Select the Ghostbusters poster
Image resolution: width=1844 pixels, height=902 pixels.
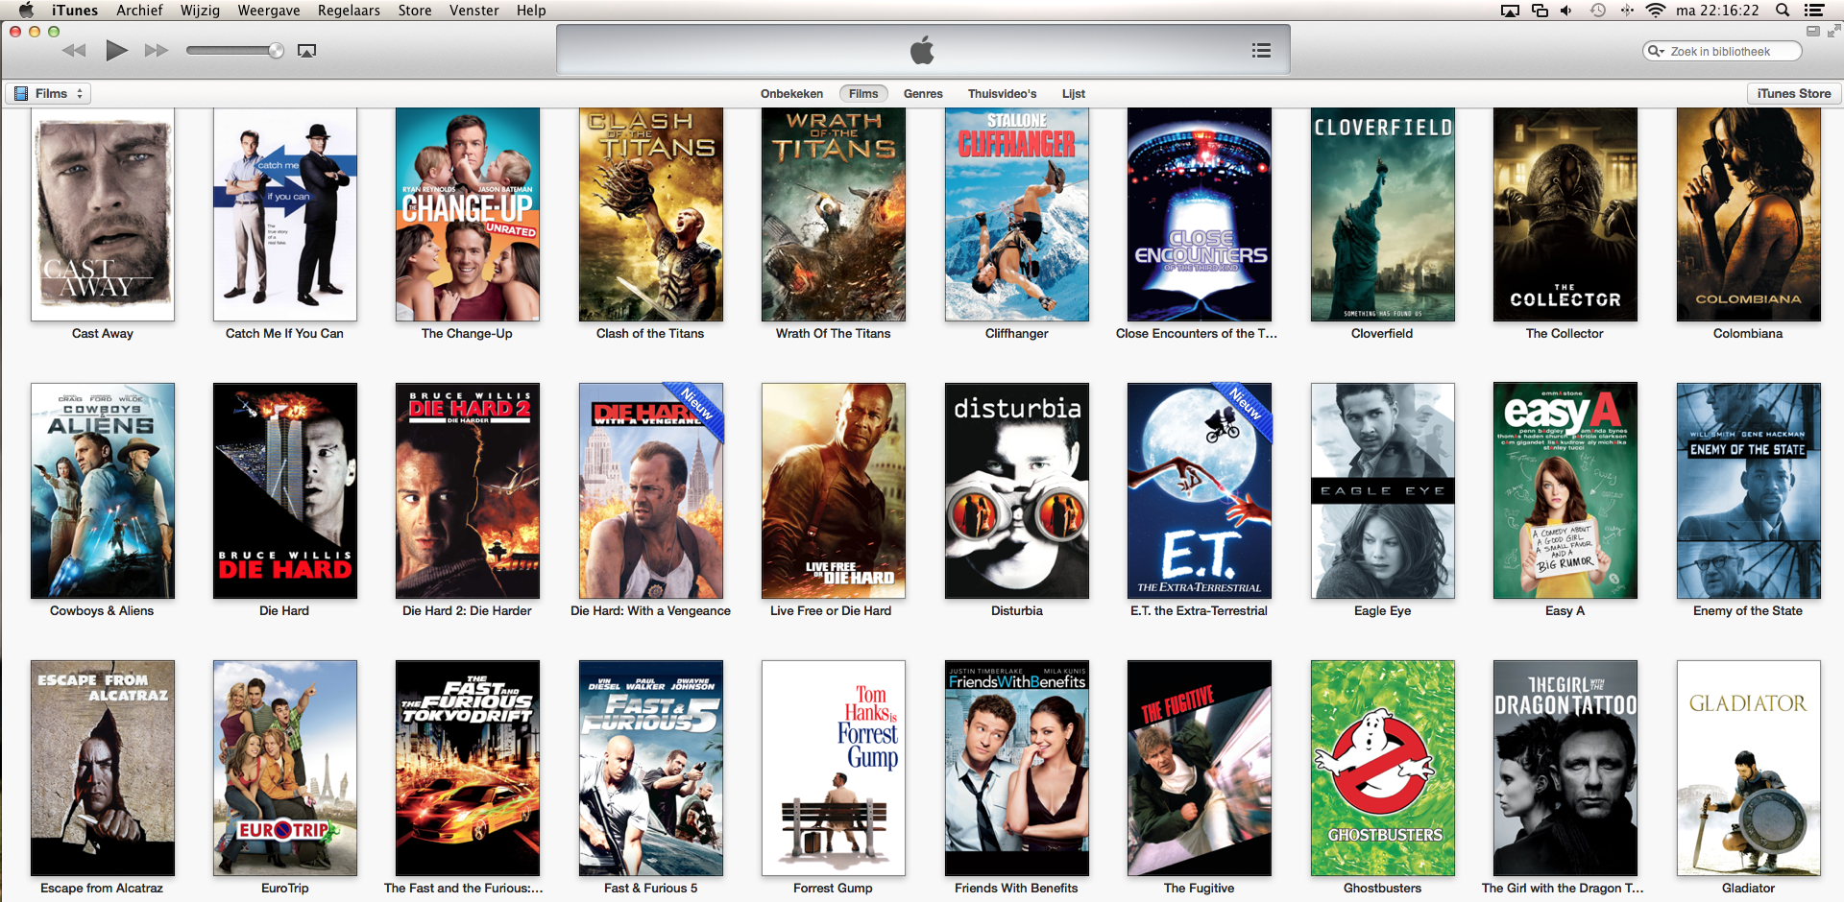click(x=1383, y=768)
